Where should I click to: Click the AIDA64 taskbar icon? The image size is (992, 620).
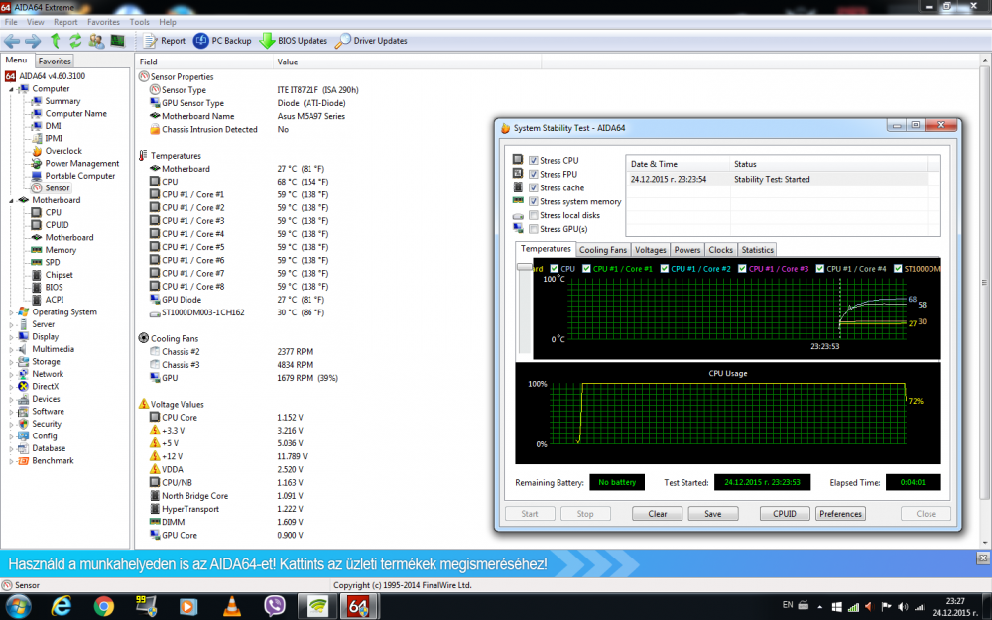[x=359, y=606]
